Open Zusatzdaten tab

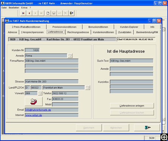pos(125,32)
